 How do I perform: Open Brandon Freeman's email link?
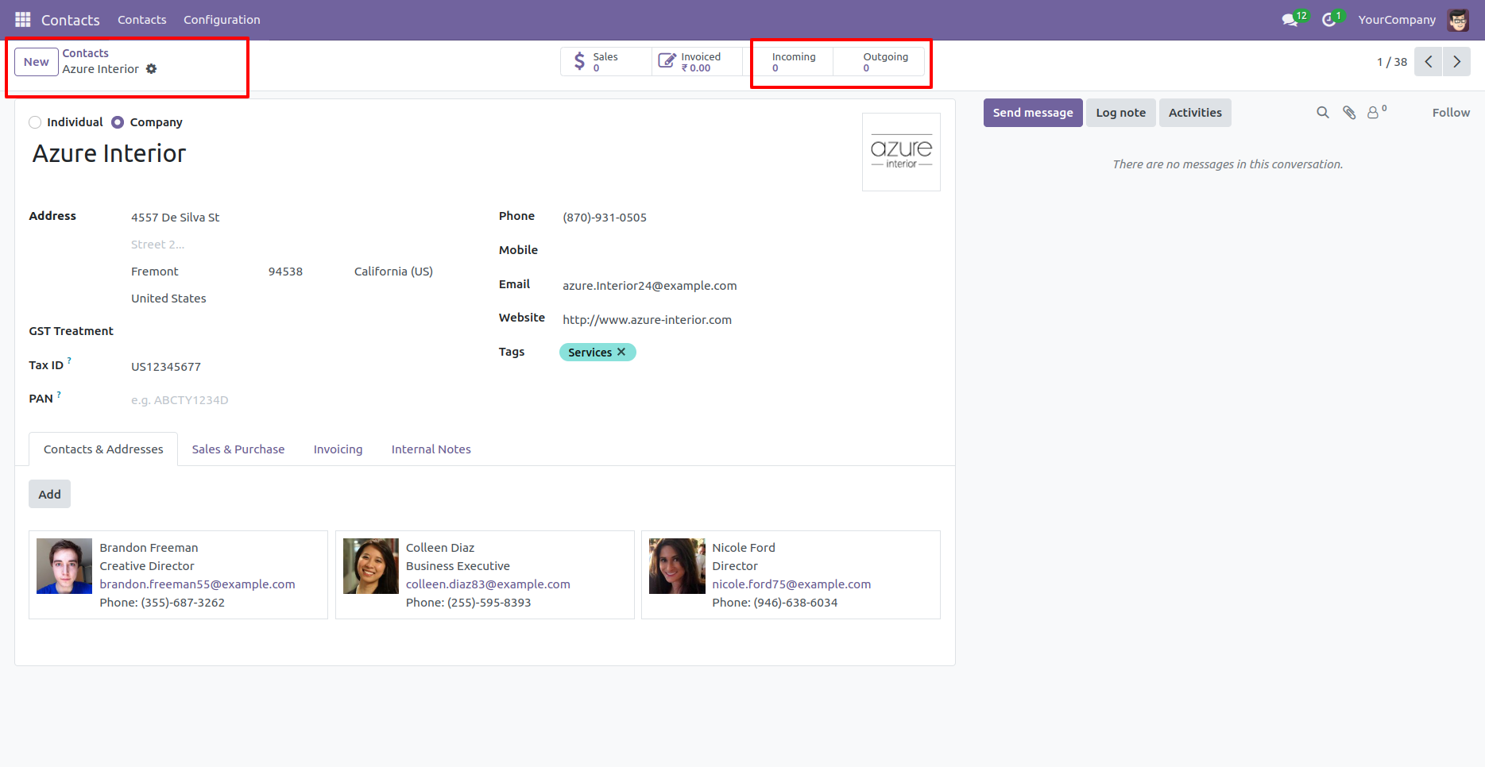point(197,584)
